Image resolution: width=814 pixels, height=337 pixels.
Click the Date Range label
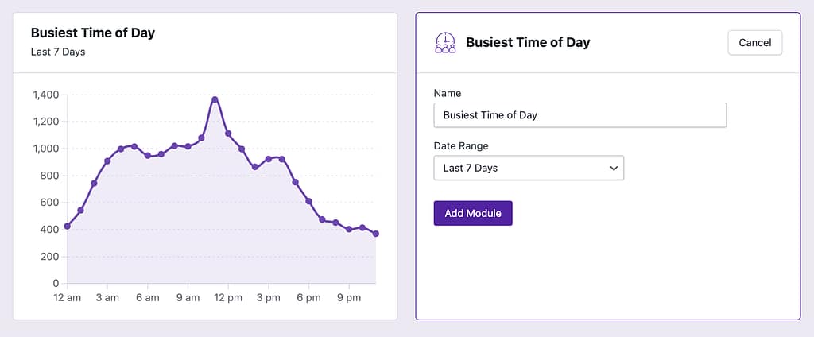coord(461,146)
